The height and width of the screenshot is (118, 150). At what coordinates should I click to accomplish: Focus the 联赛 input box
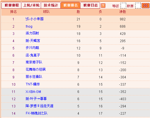click(138, 6)
